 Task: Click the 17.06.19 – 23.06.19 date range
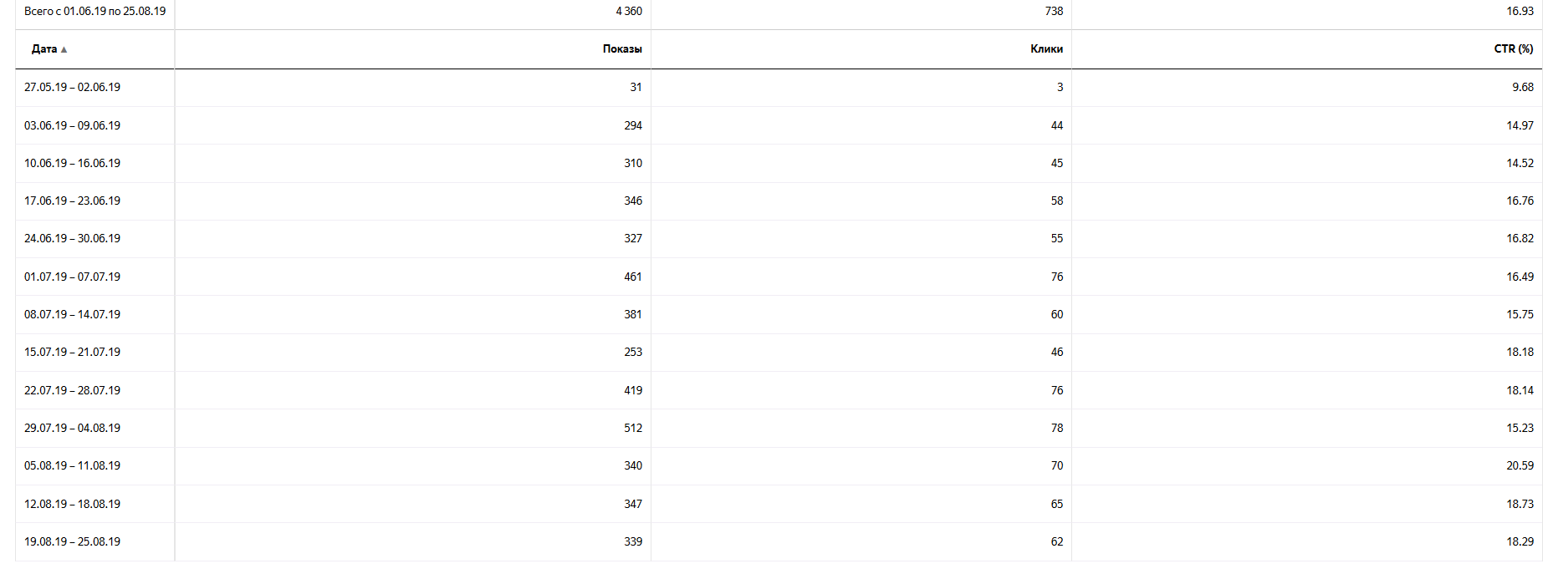tap(72, 201)
